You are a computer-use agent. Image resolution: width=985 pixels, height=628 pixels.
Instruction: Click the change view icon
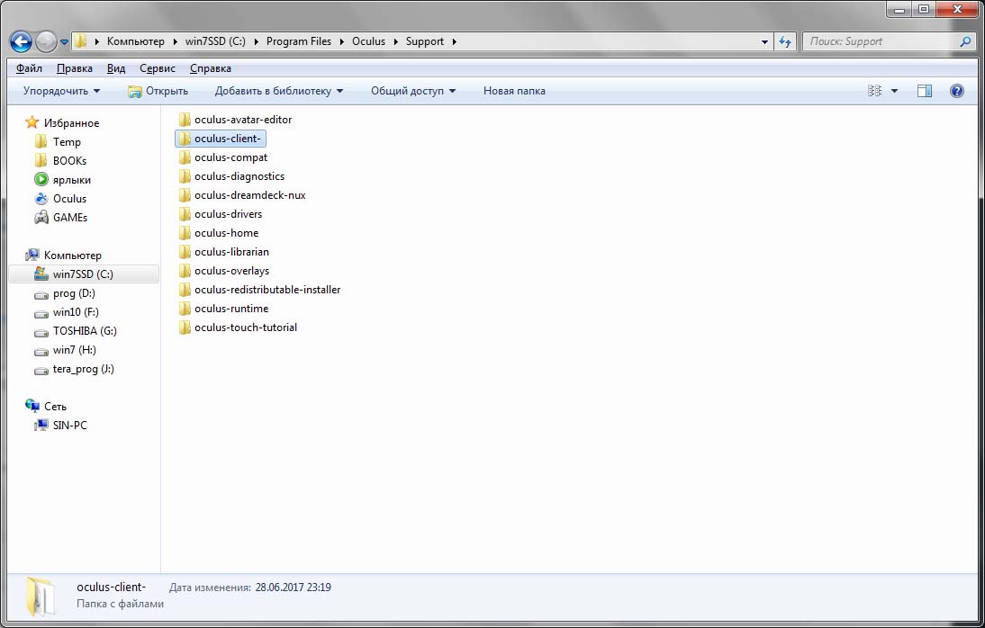pos(874,91)
